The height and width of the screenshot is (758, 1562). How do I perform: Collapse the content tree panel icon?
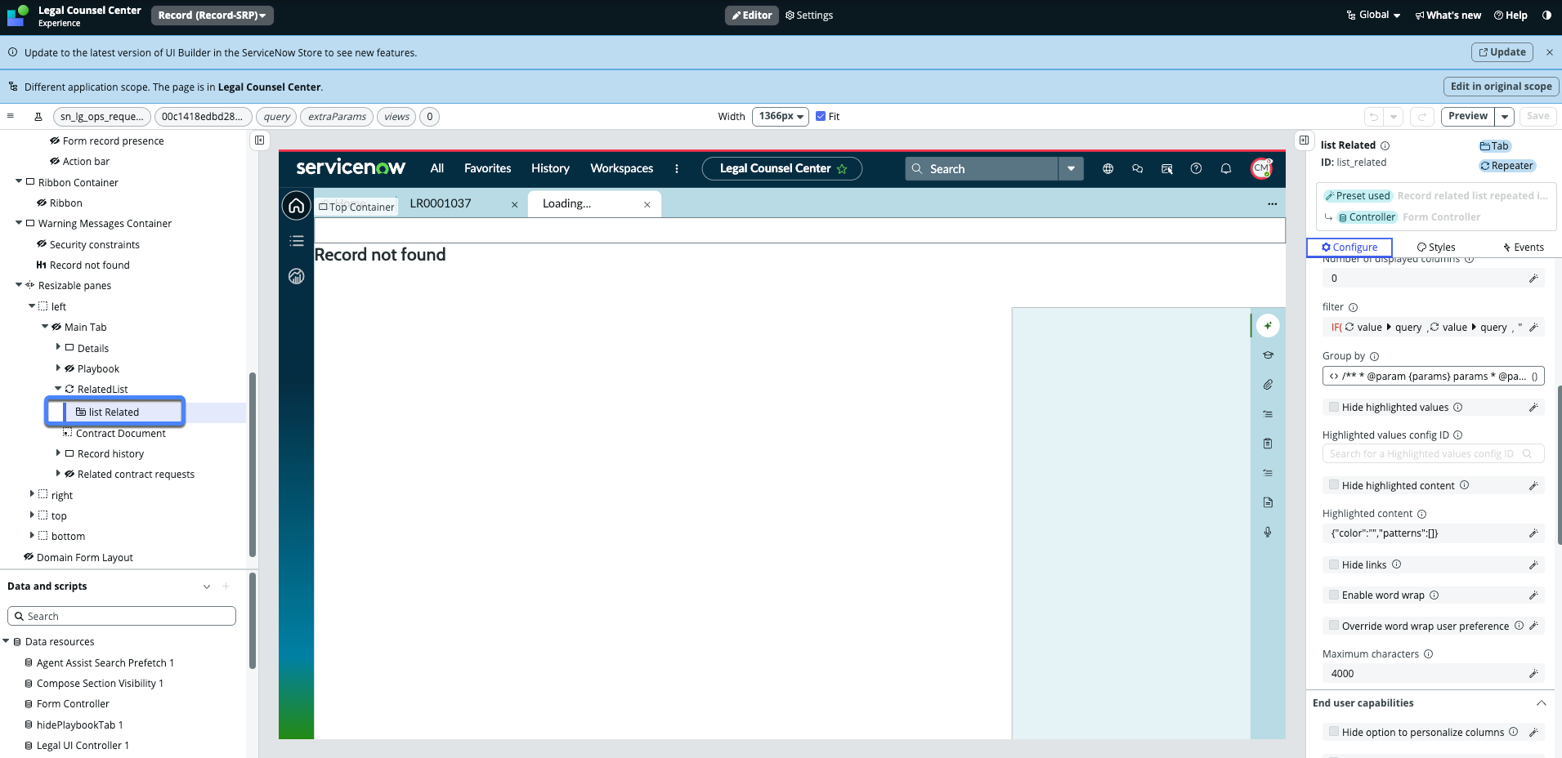pyautogui.click(x=259, y=140)
